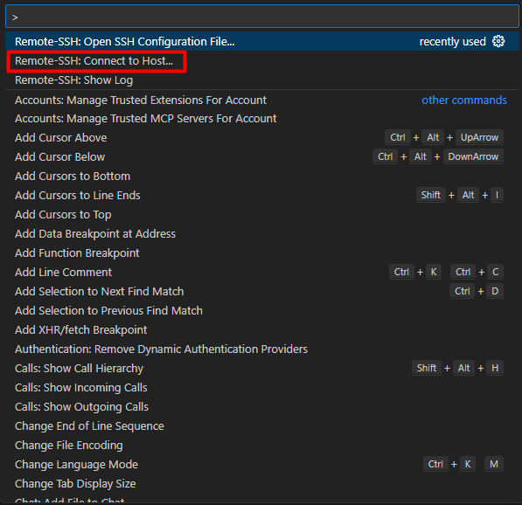Open Remote-SSH: Show Log
The width and height of the screenshot is (522, 505).
coord(262,80)
